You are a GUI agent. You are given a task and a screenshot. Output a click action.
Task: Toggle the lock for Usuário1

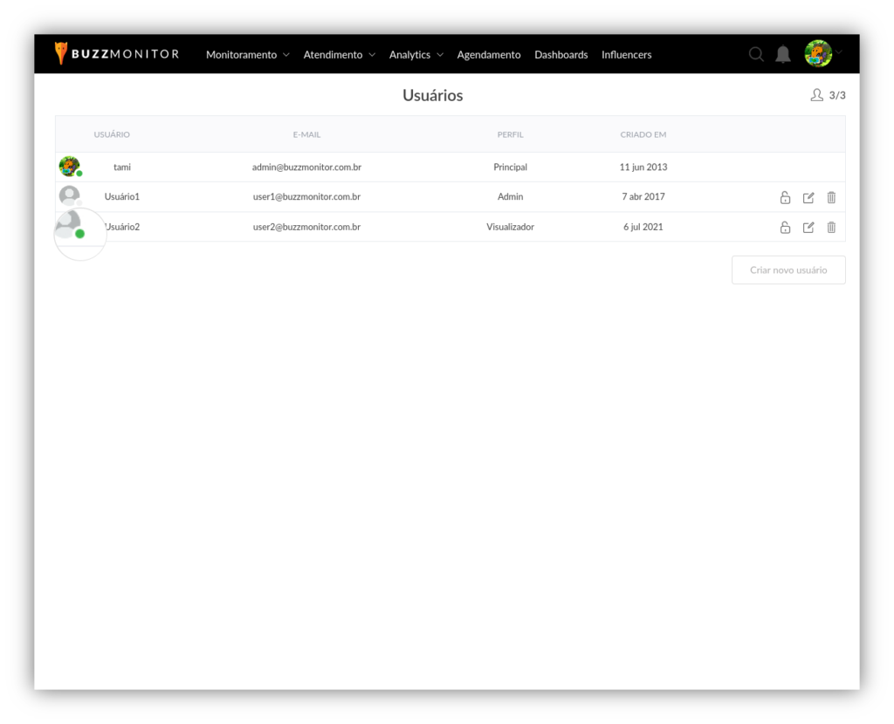pos(785,197)
